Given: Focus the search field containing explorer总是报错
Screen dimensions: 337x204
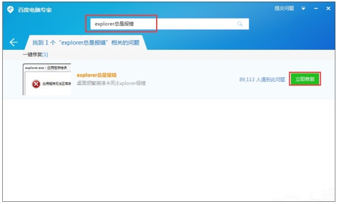Looking at the screenshot, I should click(x=170, y=24).
